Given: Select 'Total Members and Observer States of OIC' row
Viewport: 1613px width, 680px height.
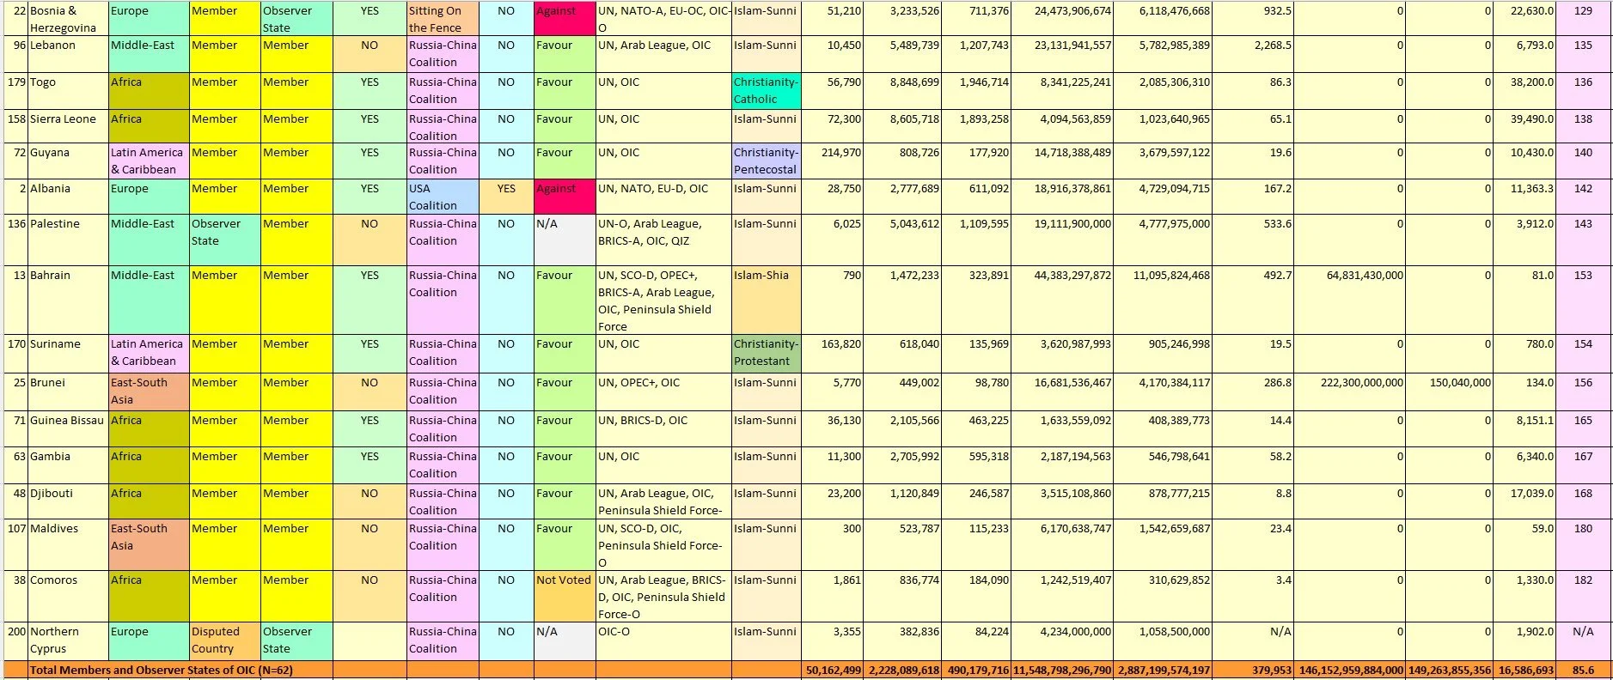Looking at the screenshot, I should click(807, 670).
